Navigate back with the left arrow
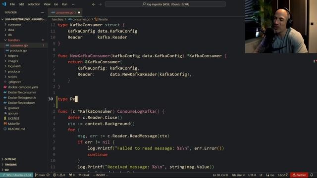Image resolution: width=317 pixels, height=178 pixels. tap(94, 4)
